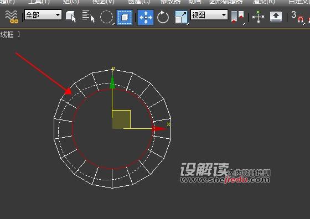
Task: Open the 视图 reference coordinate dropdown
Action: tap(209, 15)
